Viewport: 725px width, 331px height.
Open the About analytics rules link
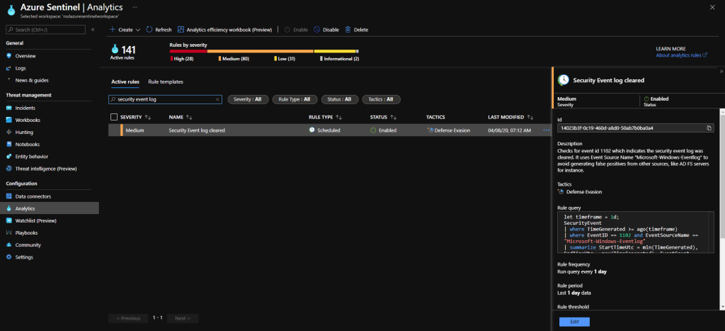point(682,55)
